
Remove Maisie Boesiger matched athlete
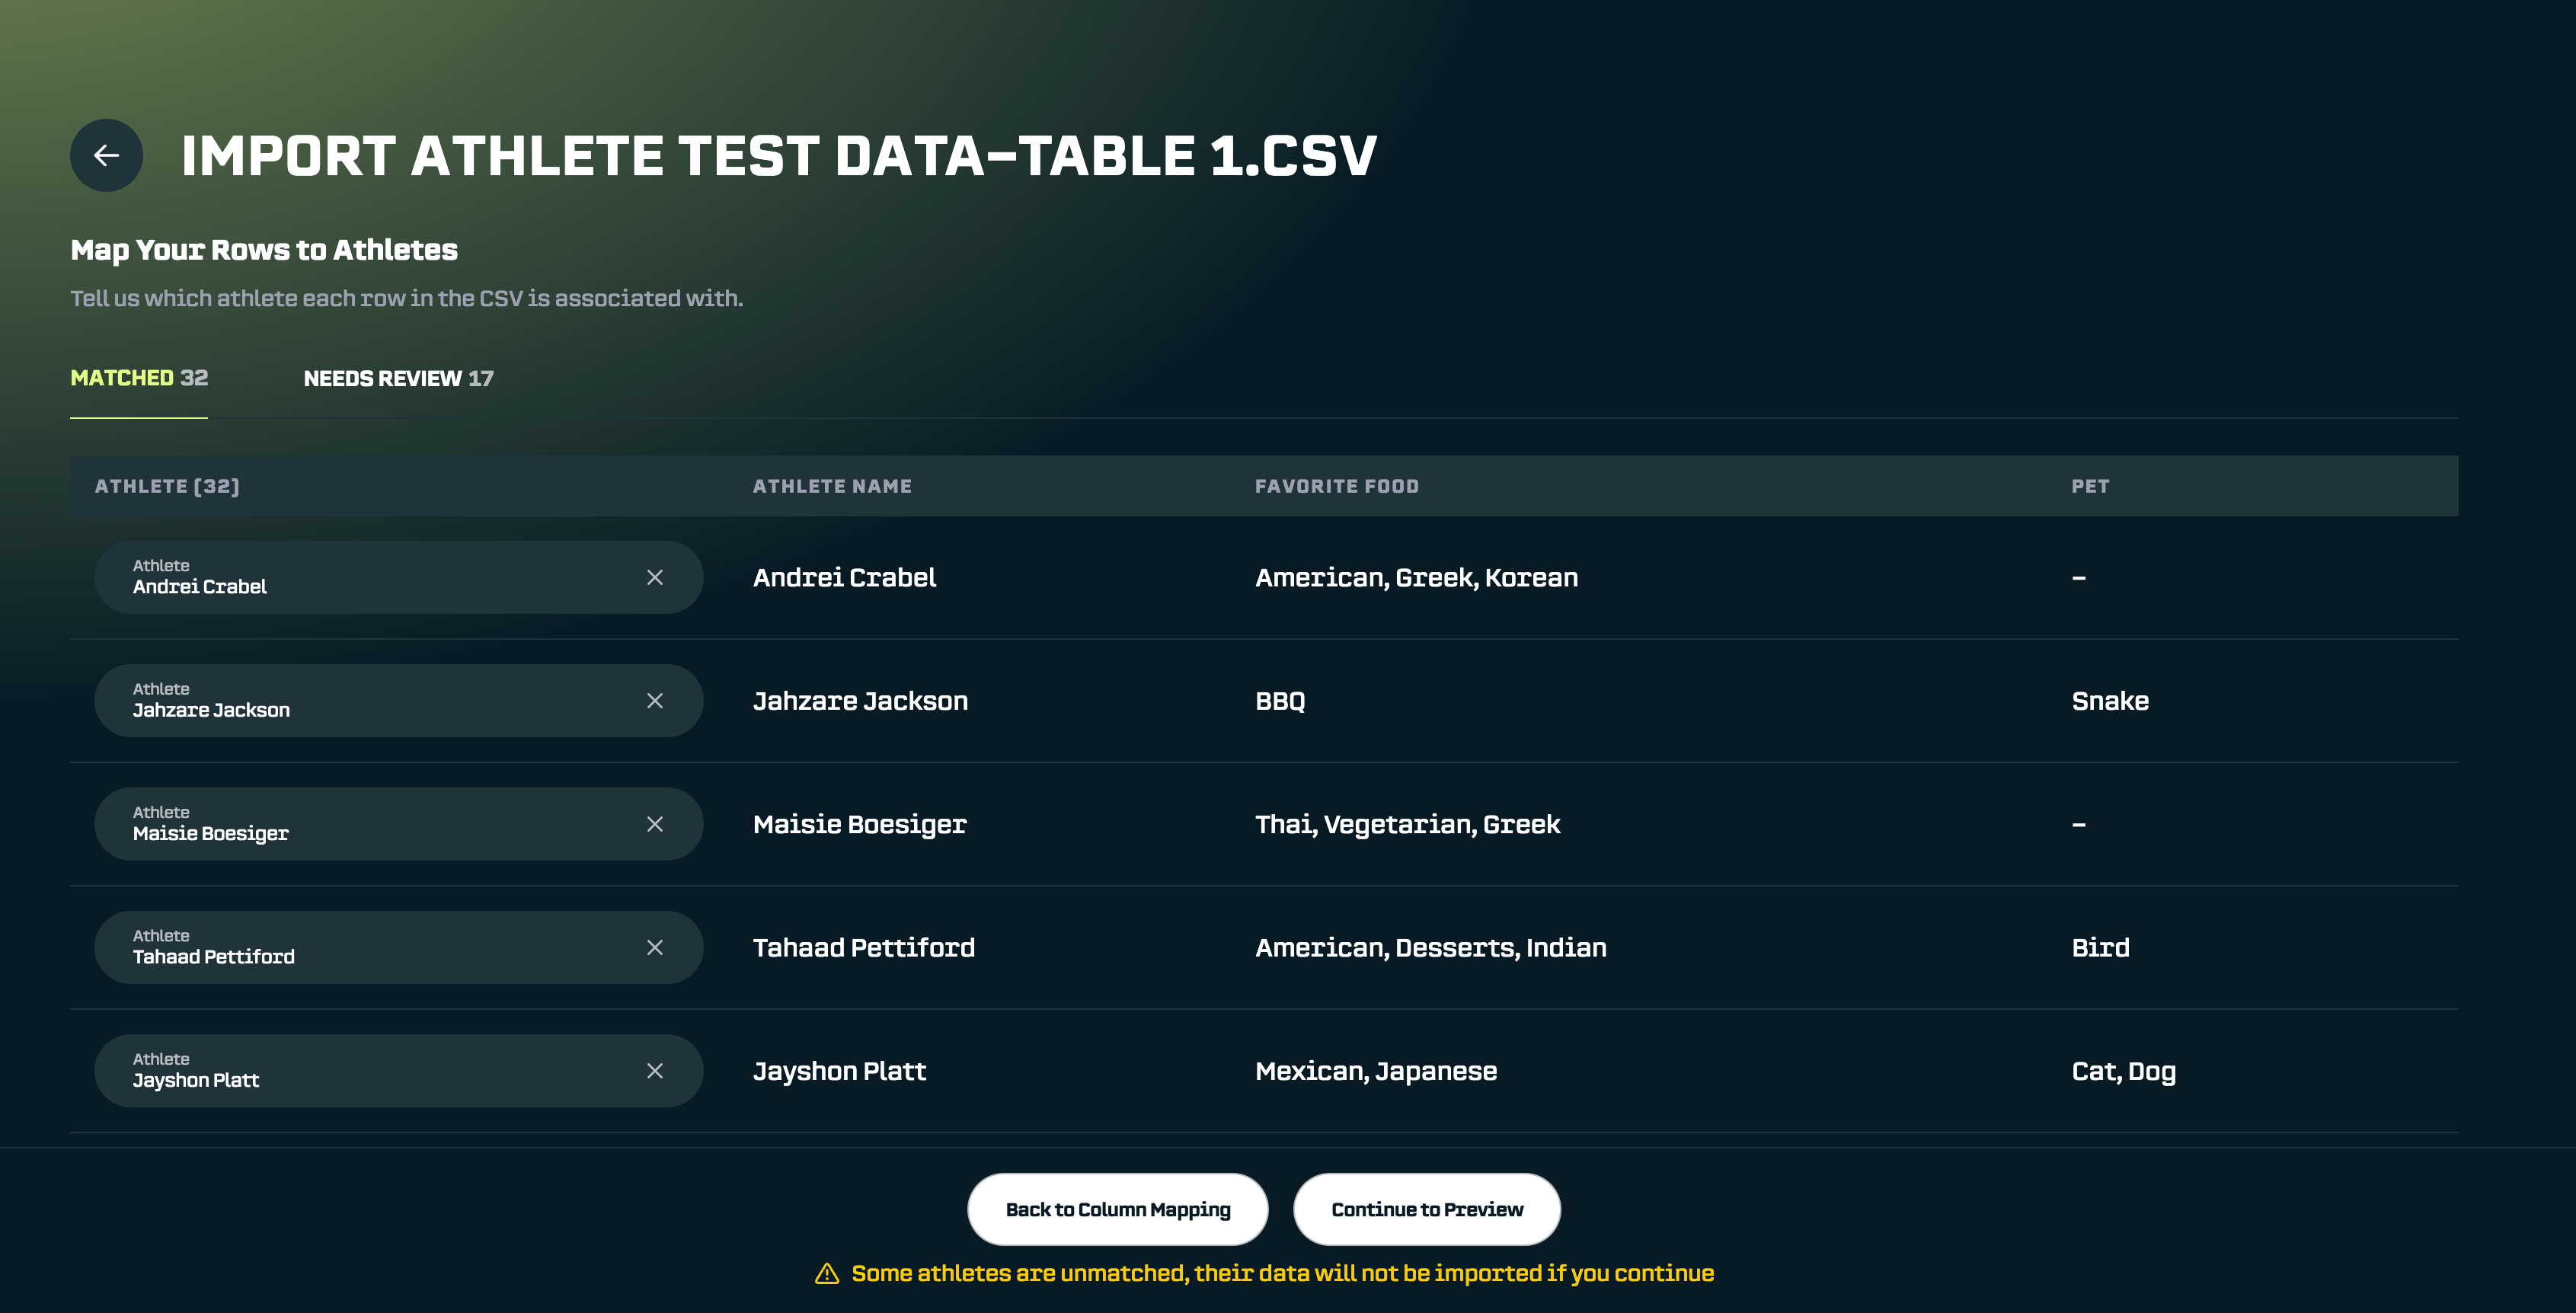[655, 824]
